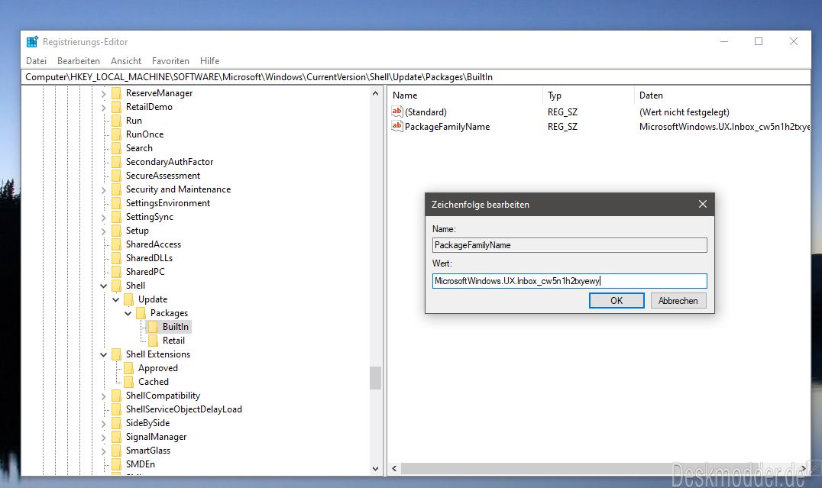Select the Cached folder icon
The width and height of the screenshot is (822, 488).
pyautogui.click(x=128, y=382)
